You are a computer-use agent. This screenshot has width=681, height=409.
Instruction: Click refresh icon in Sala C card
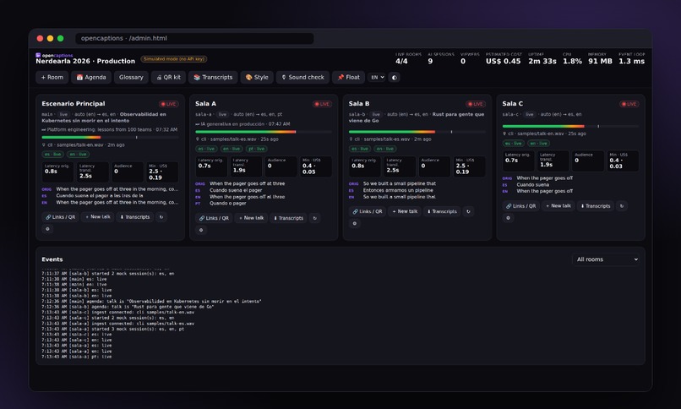click(622, 206)
